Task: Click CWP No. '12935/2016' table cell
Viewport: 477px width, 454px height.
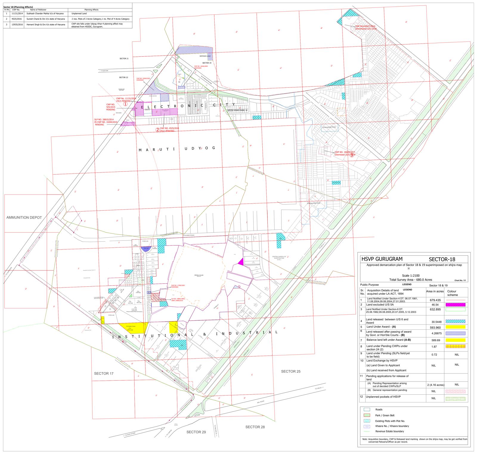Action: point(17,25)
